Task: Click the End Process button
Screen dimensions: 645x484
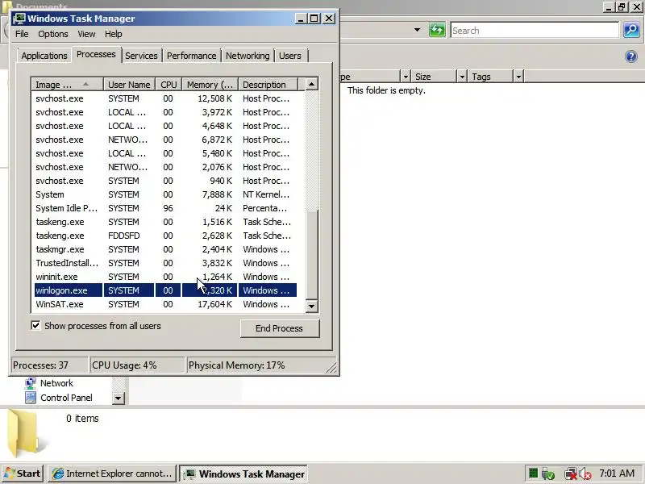Action: (x=279, y=328)
